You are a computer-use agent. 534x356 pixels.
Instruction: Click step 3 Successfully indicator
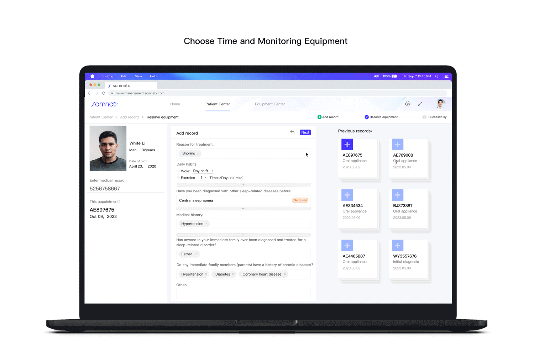(434, 117)
